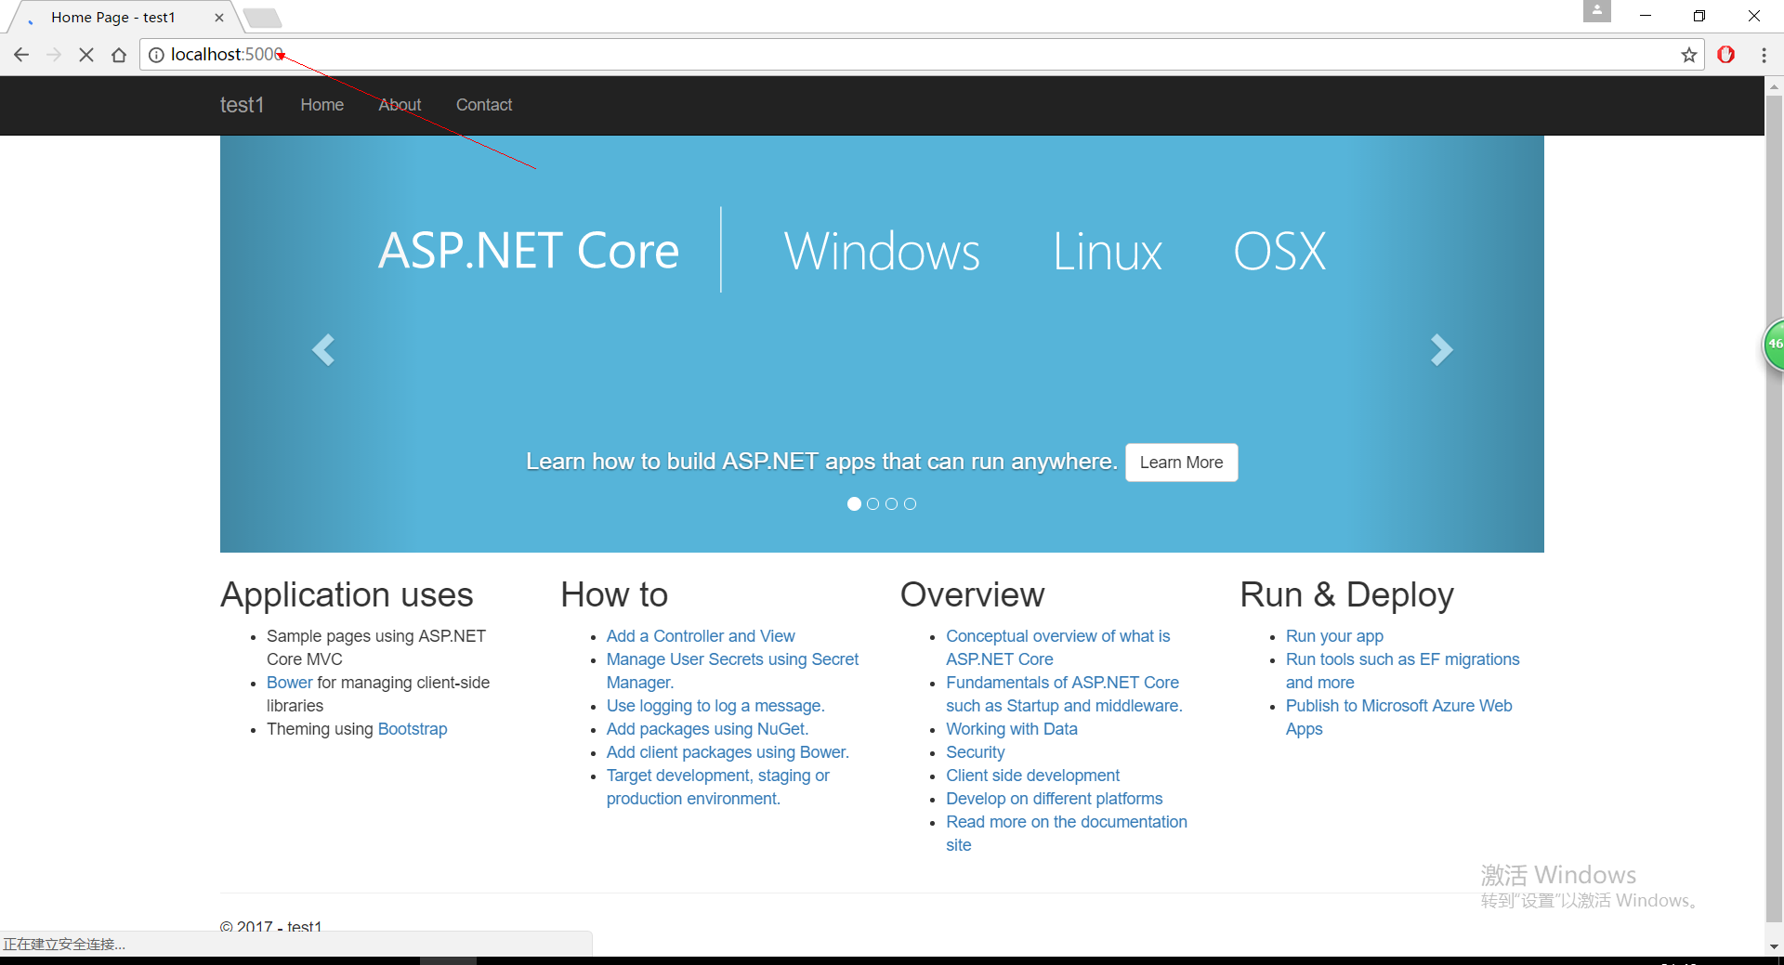The image size is (1784, 965).
Task: Open the browser home page icon
Action: pyautogui.click(x=119, y=55)
